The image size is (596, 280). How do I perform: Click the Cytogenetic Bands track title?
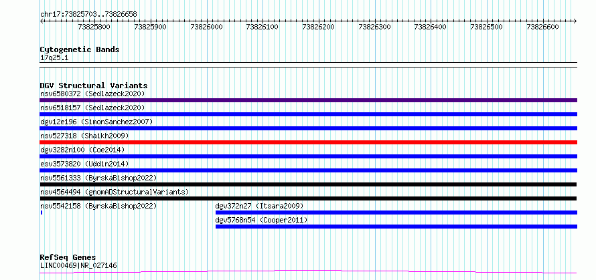[80, 49]
